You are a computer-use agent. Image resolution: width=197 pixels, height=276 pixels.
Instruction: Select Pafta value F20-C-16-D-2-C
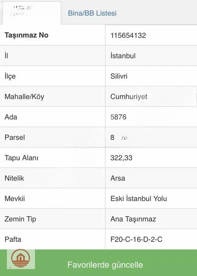pos(136,239)
